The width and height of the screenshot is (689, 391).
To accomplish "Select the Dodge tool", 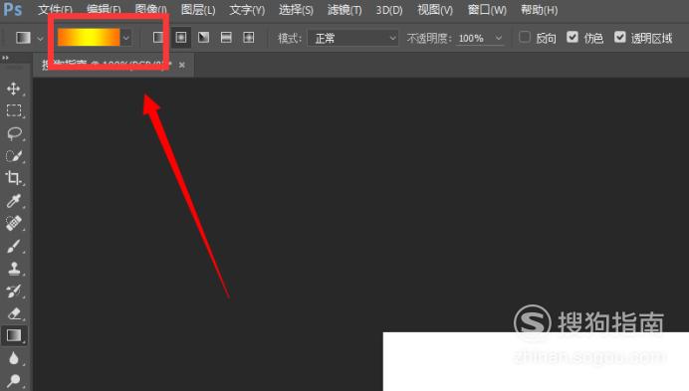I will click(14, 380).
